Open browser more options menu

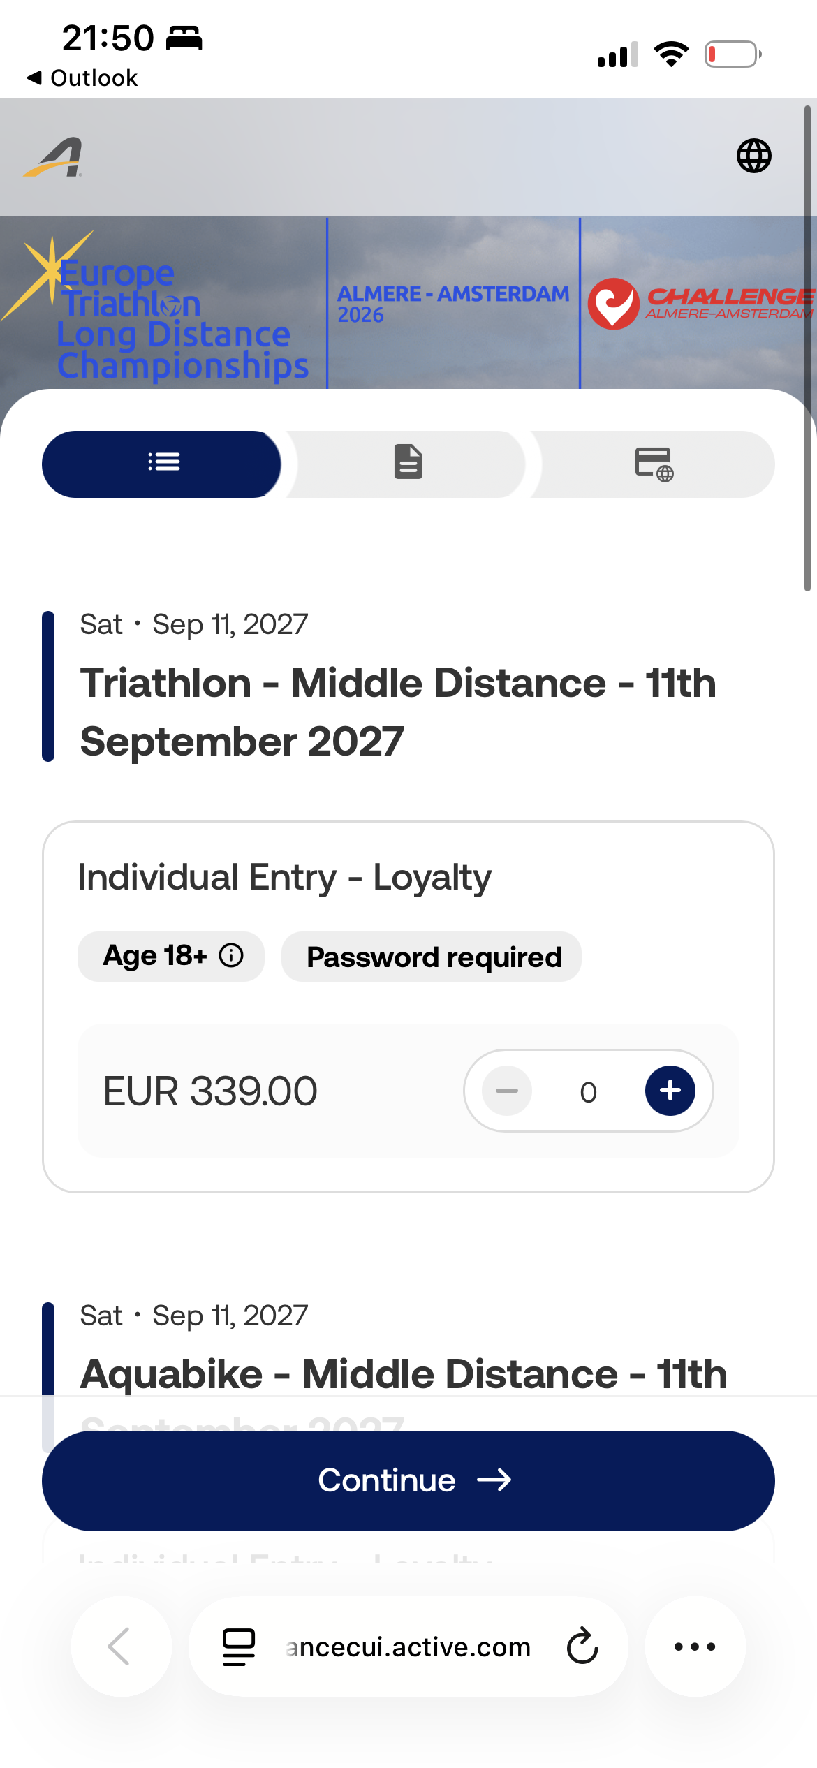(695, 1647)
